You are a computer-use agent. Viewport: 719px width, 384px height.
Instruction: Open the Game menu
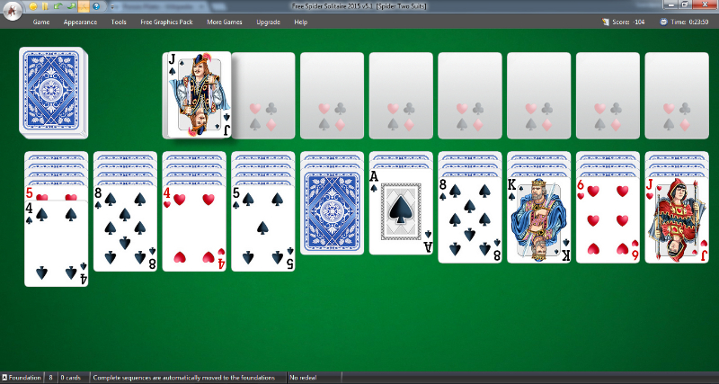pos(41,22)
